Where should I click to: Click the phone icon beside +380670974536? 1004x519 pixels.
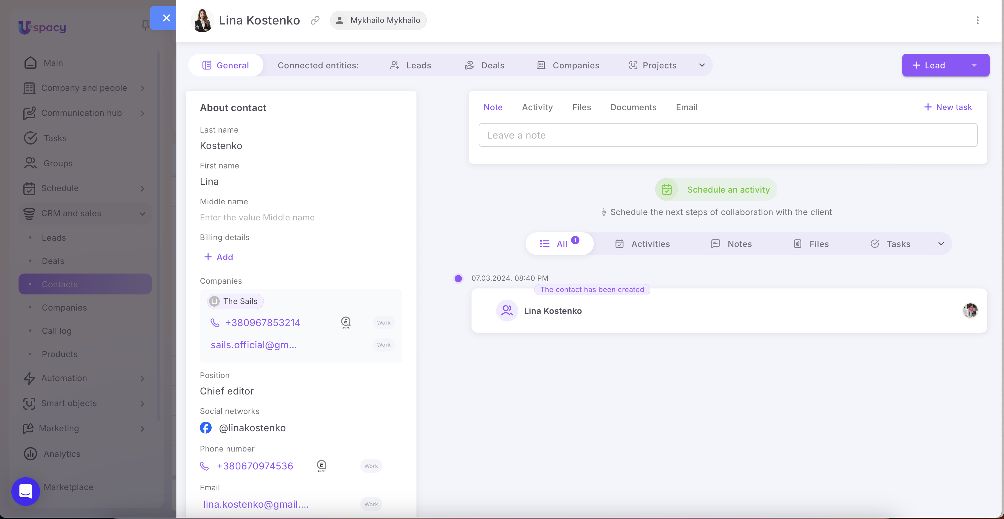click(204, 466)
